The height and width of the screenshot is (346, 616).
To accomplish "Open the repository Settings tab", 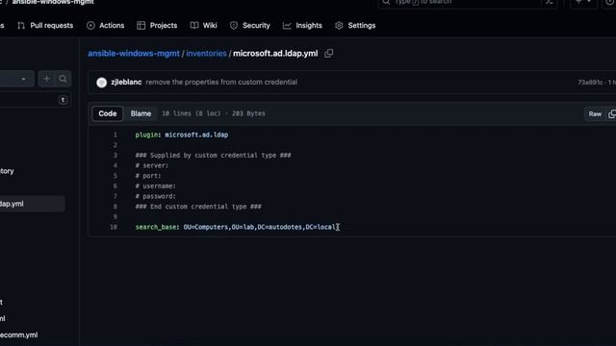I will [x=355, y=26].
